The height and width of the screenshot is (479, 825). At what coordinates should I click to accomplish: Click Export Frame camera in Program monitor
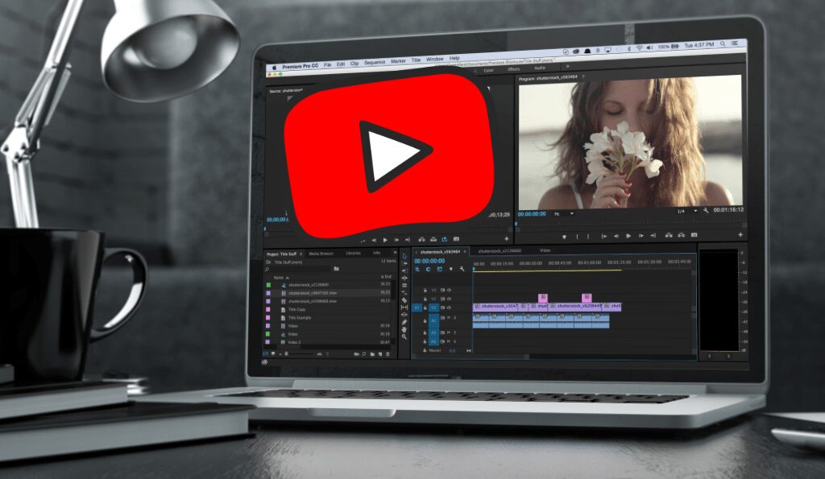click(694, 236)
